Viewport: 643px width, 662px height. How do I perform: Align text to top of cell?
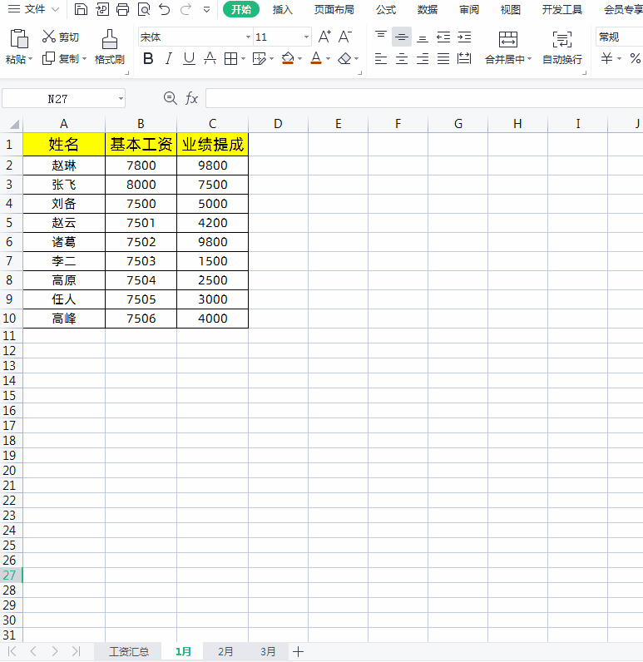(381, 37)
